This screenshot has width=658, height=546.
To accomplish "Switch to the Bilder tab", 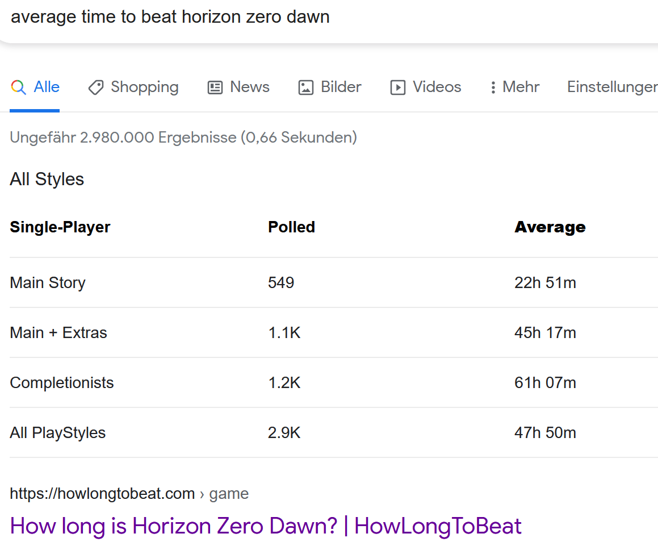I will [341, 87].
